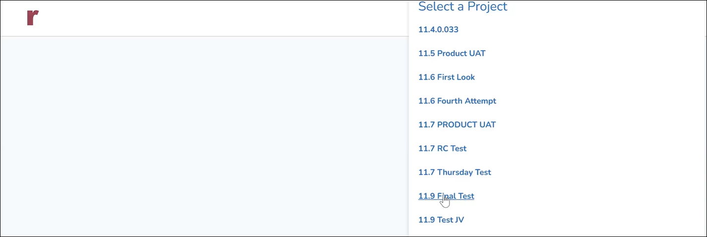Screen dimensions: 707x237
Task: Open project 11.6 First Look
Action: pyautogui.click(x=446, y=77)
